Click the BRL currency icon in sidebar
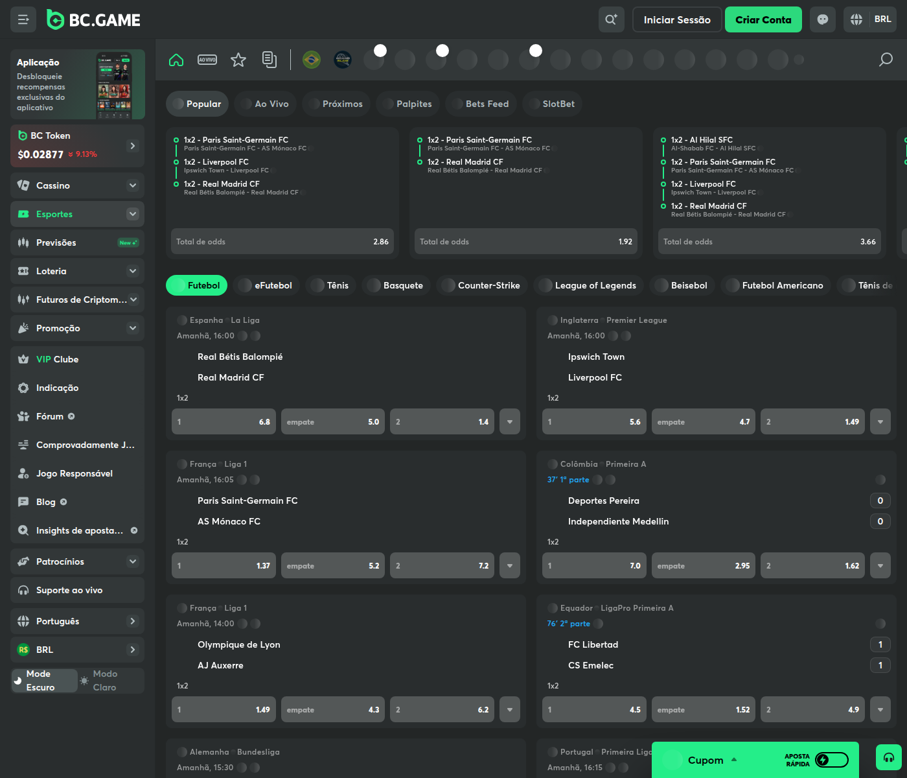907x778 pixels. click(x=23, y=650)
